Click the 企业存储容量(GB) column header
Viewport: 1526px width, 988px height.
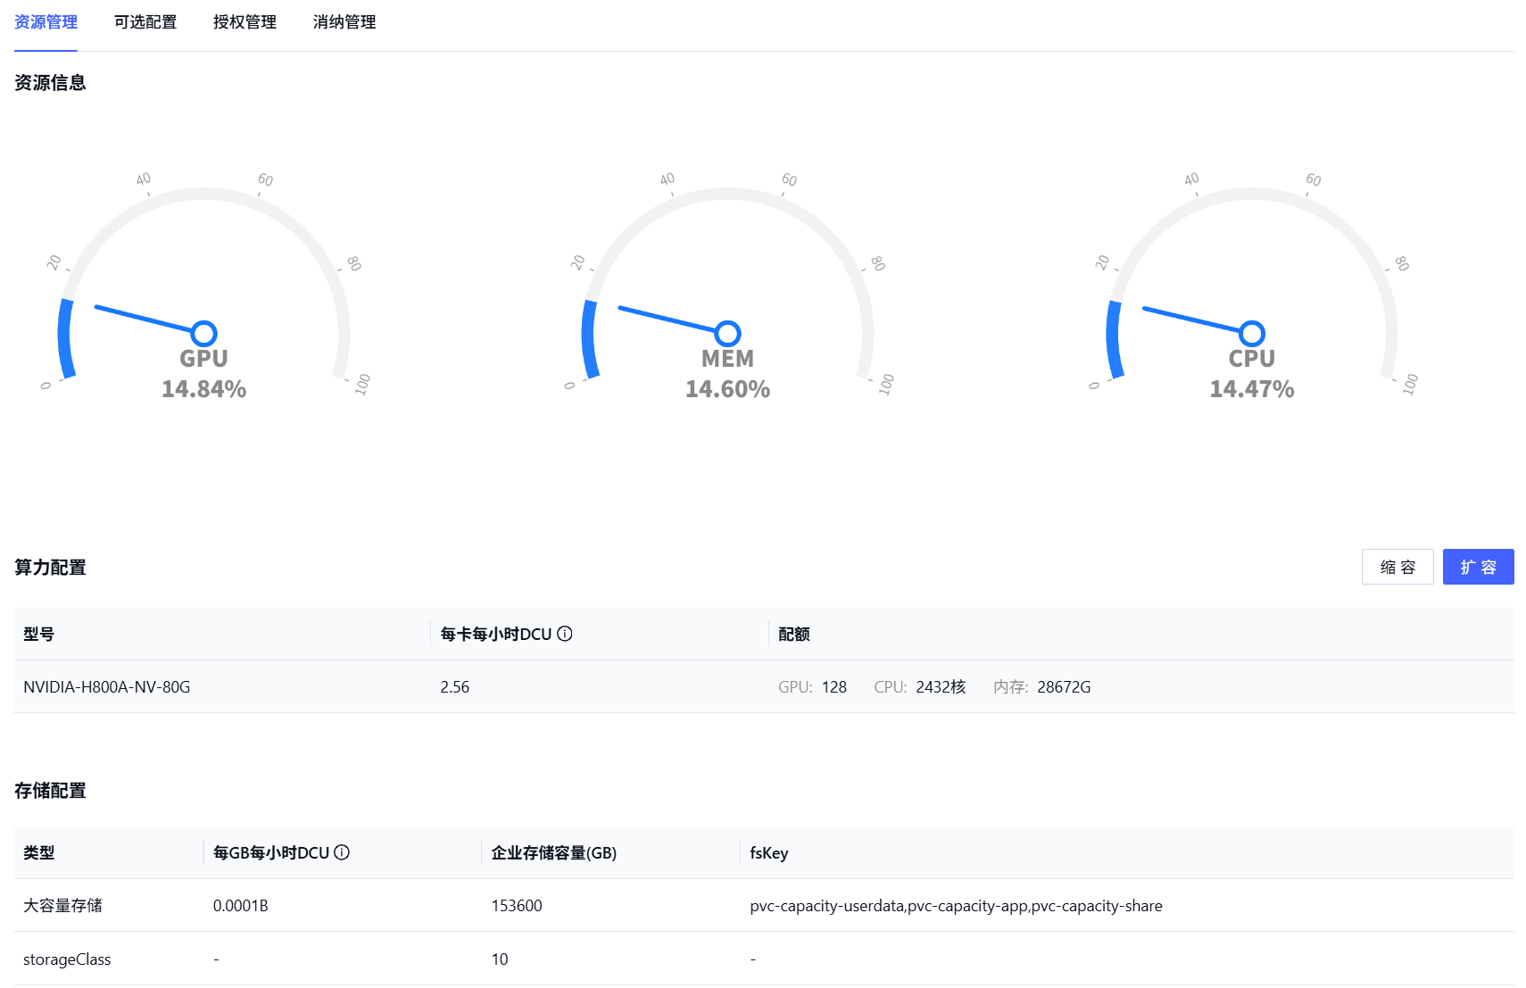click(553, 853)
